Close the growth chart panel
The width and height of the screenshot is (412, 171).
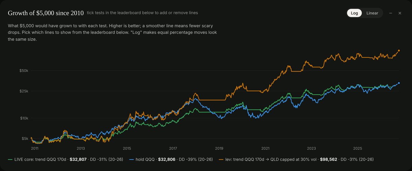click(x=400, y=13)
